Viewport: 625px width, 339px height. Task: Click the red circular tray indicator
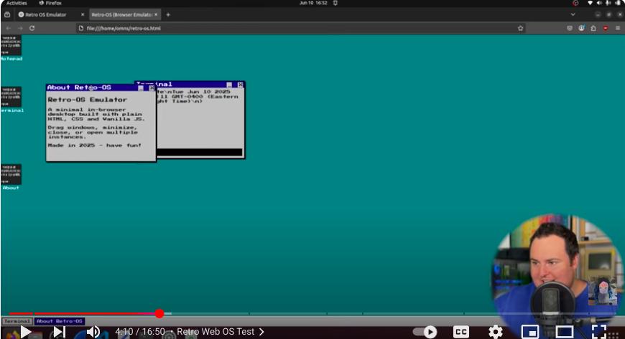tap(575, 3)
